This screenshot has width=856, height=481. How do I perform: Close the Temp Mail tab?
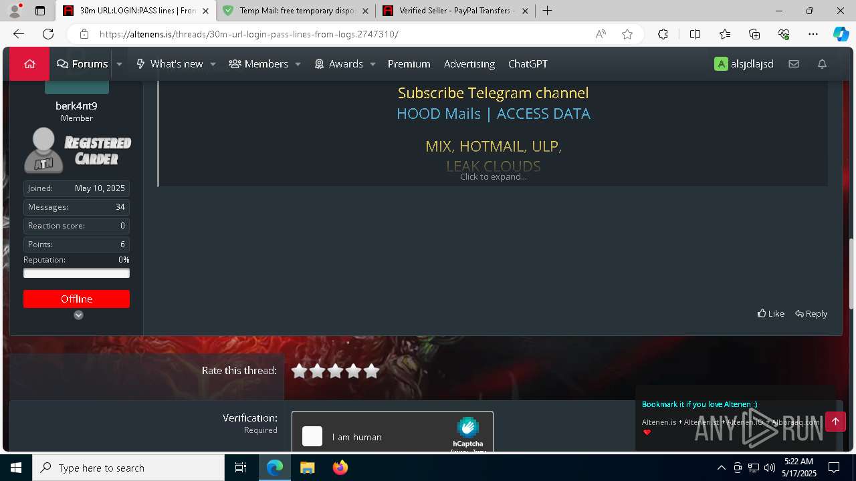pos(365,11)
